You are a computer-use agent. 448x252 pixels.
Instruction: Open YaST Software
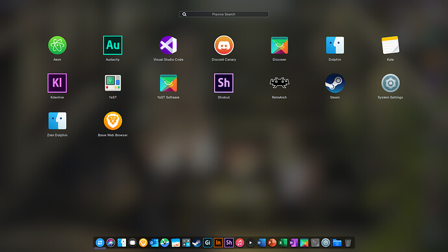pos(168,83)
